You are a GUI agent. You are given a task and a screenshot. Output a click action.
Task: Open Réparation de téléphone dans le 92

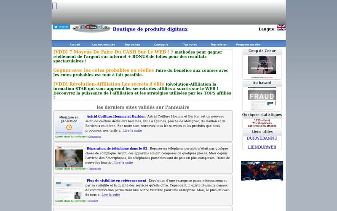coord(117,149)
